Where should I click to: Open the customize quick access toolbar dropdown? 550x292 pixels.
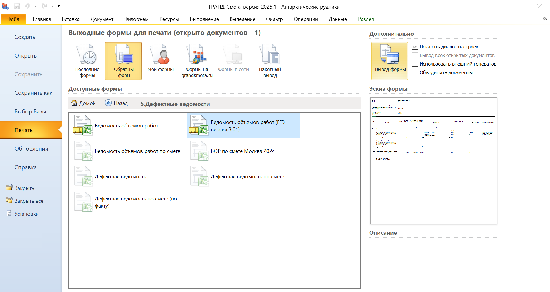pos(58,6)
